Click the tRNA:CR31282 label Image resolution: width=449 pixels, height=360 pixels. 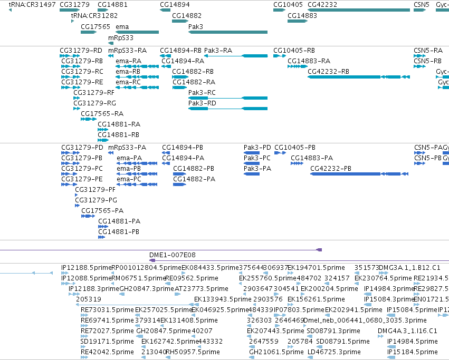(x=94, y=15)
